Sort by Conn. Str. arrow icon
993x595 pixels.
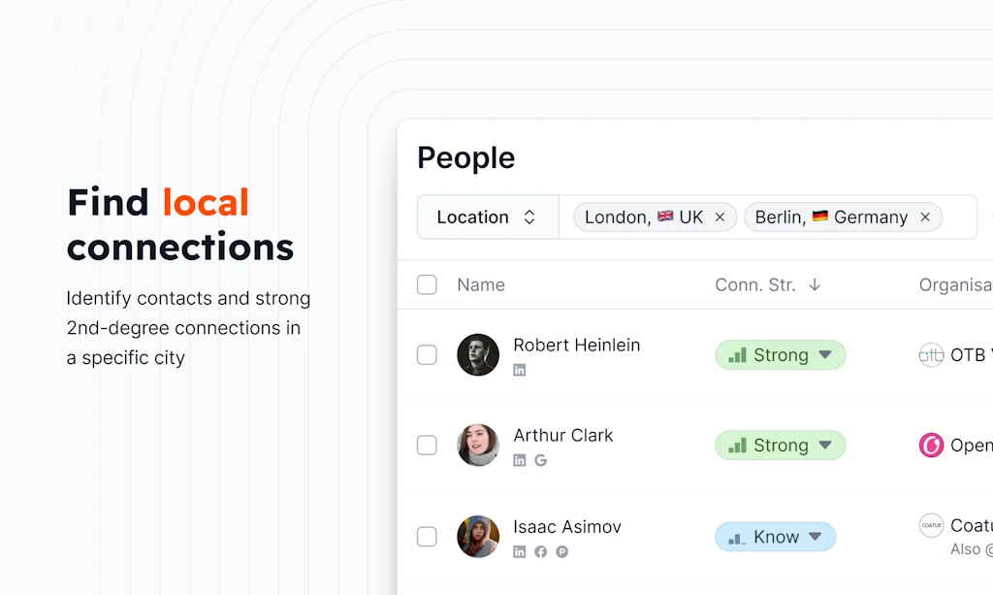pyautogui.click(x=815, y=284)
